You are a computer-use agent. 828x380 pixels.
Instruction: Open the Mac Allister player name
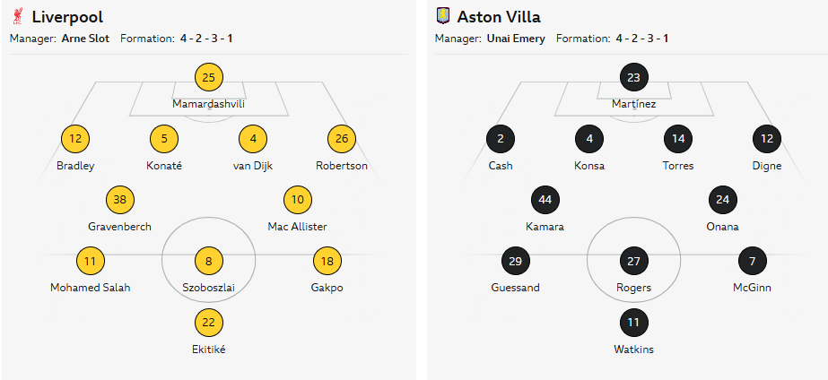tap(297, 227)
